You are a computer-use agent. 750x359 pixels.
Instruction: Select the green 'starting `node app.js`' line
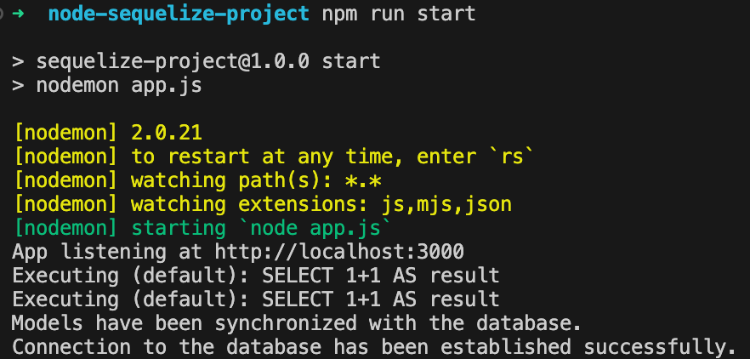pyautogui.click(x=203, y=228)
